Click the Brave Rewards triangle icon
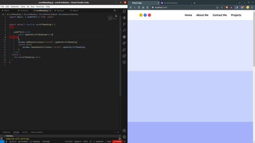The height and width of the screenshot is (143, 255). [x=231, y=8]
